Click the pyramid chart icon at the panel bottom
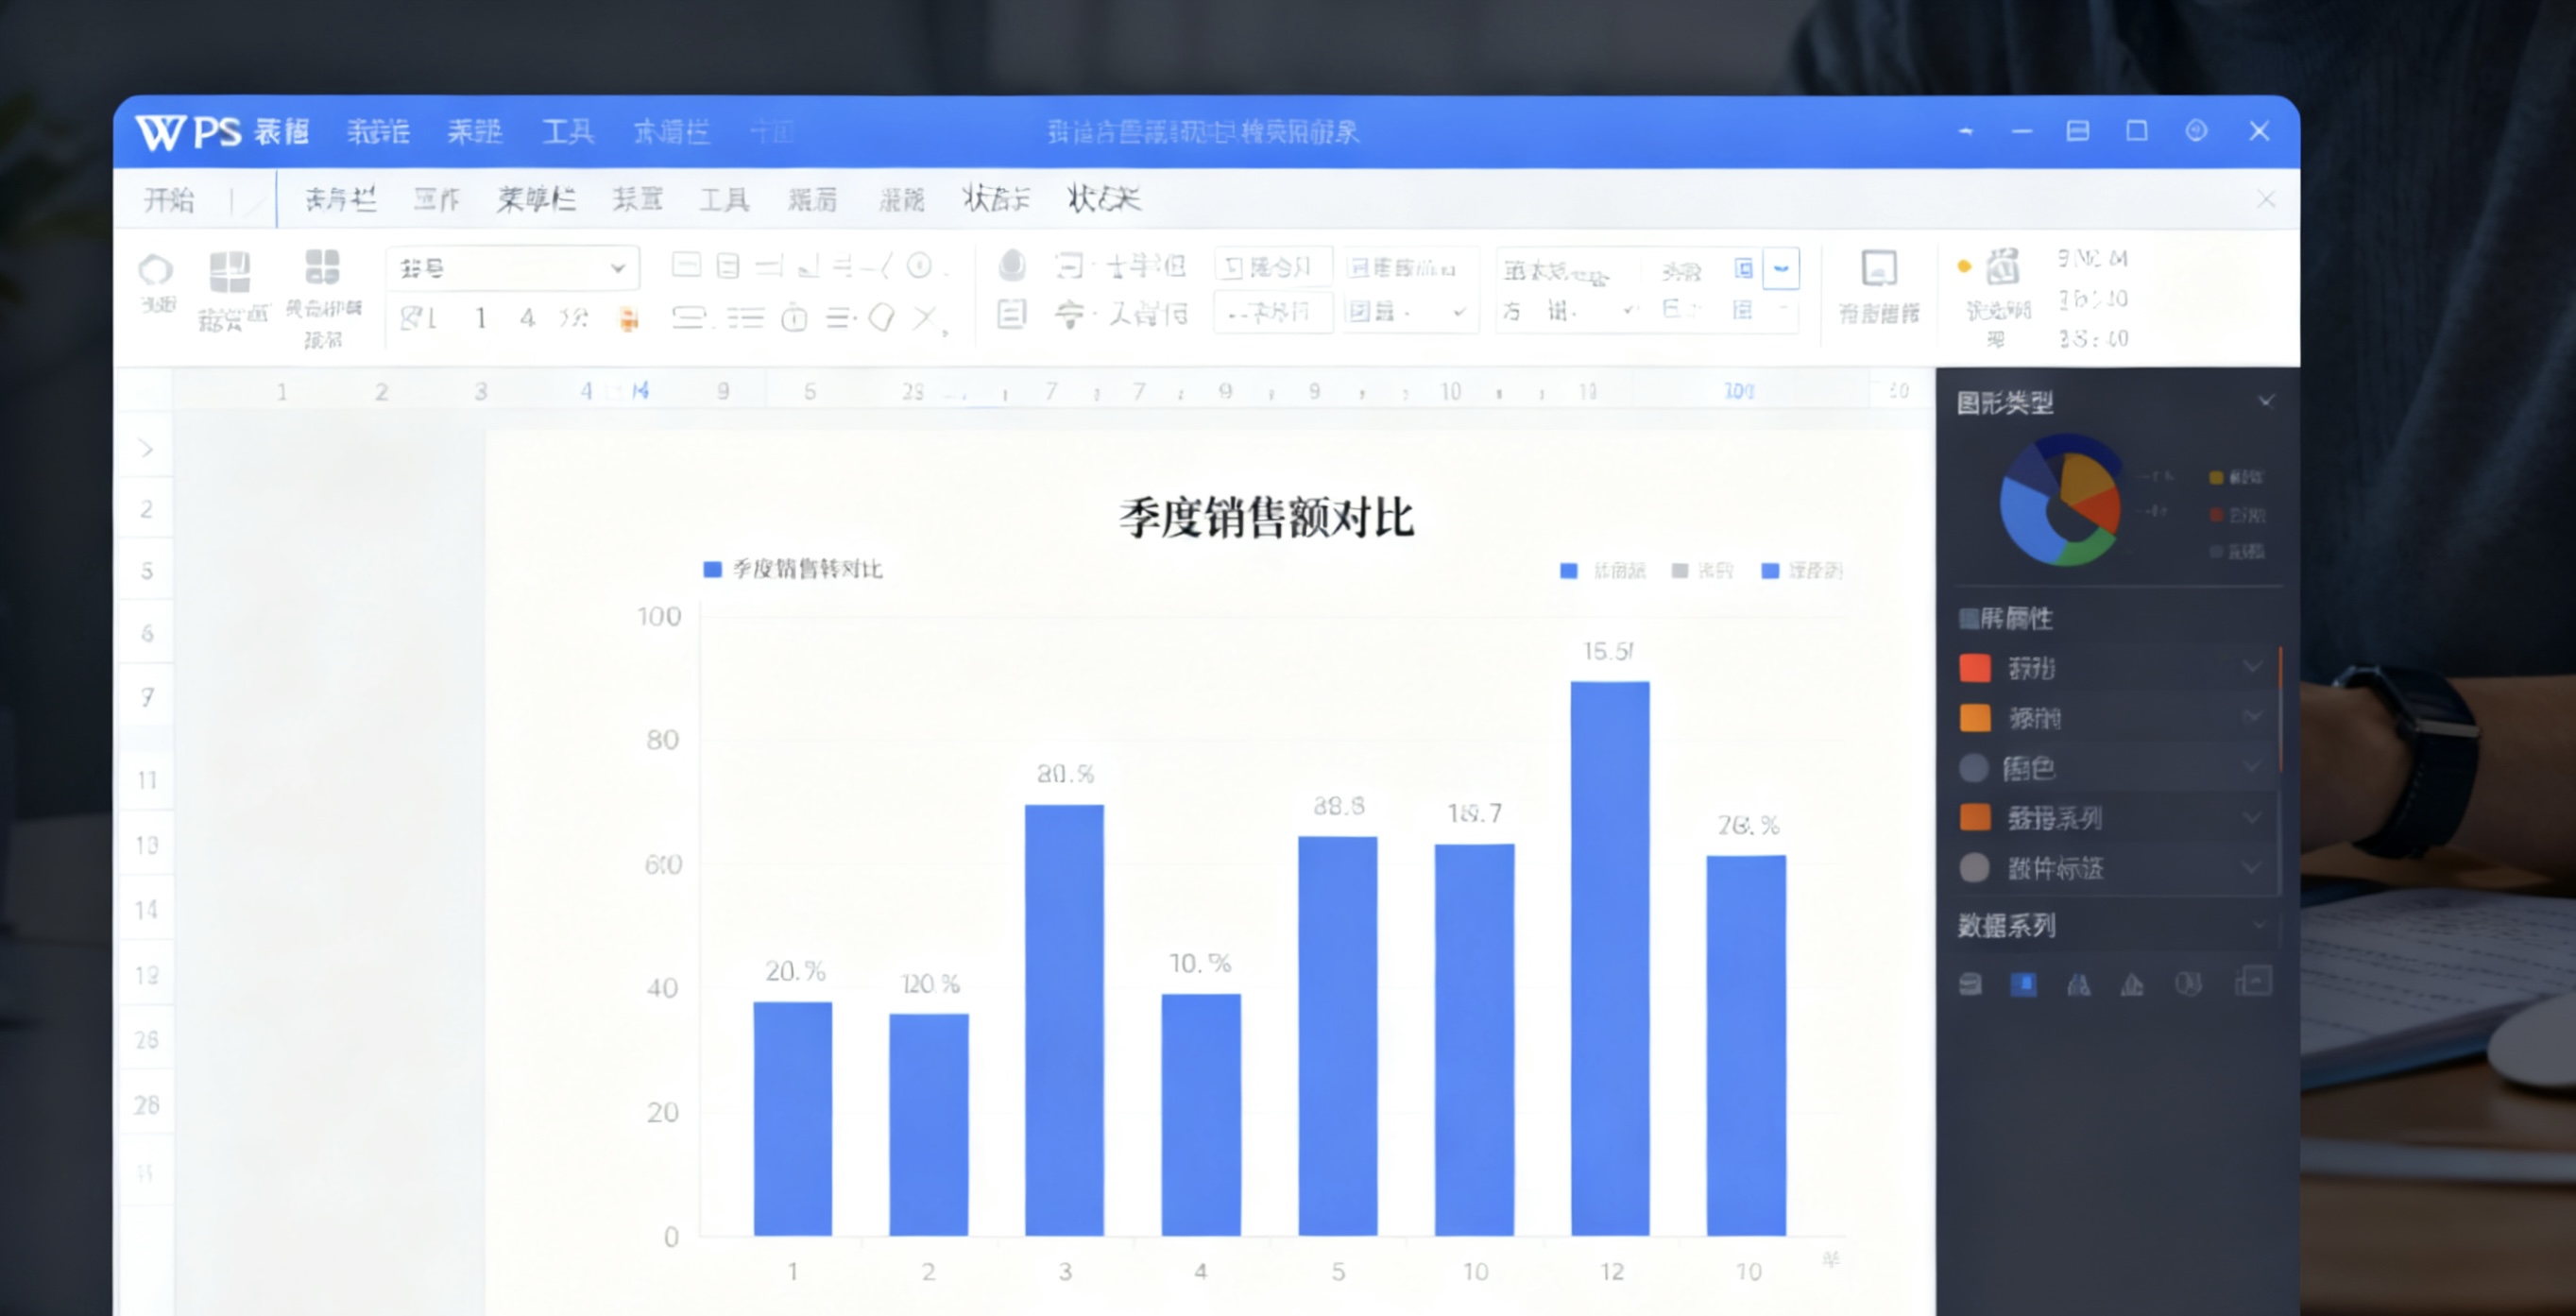 (2131, 985)
